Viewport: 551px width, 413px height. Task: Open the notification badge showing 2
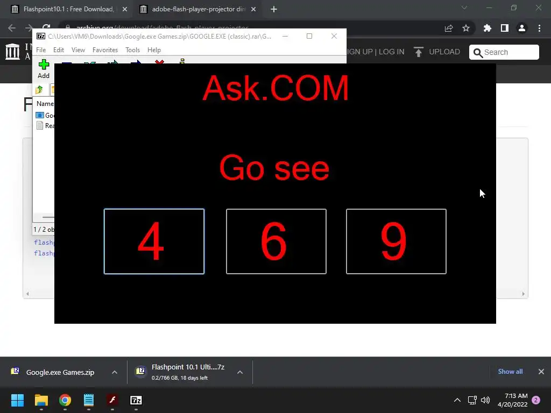(x=536, y=400)
